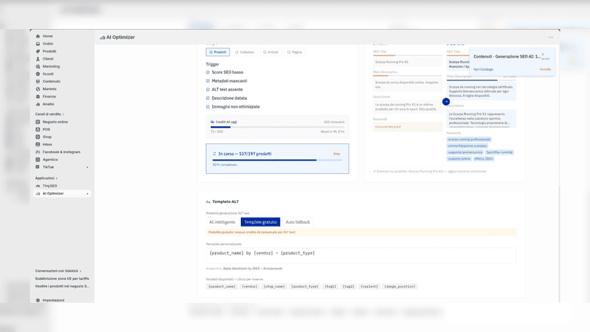Click the blue arrow between SEO comparisons
The image size is (590, 332).
[446, 102]
